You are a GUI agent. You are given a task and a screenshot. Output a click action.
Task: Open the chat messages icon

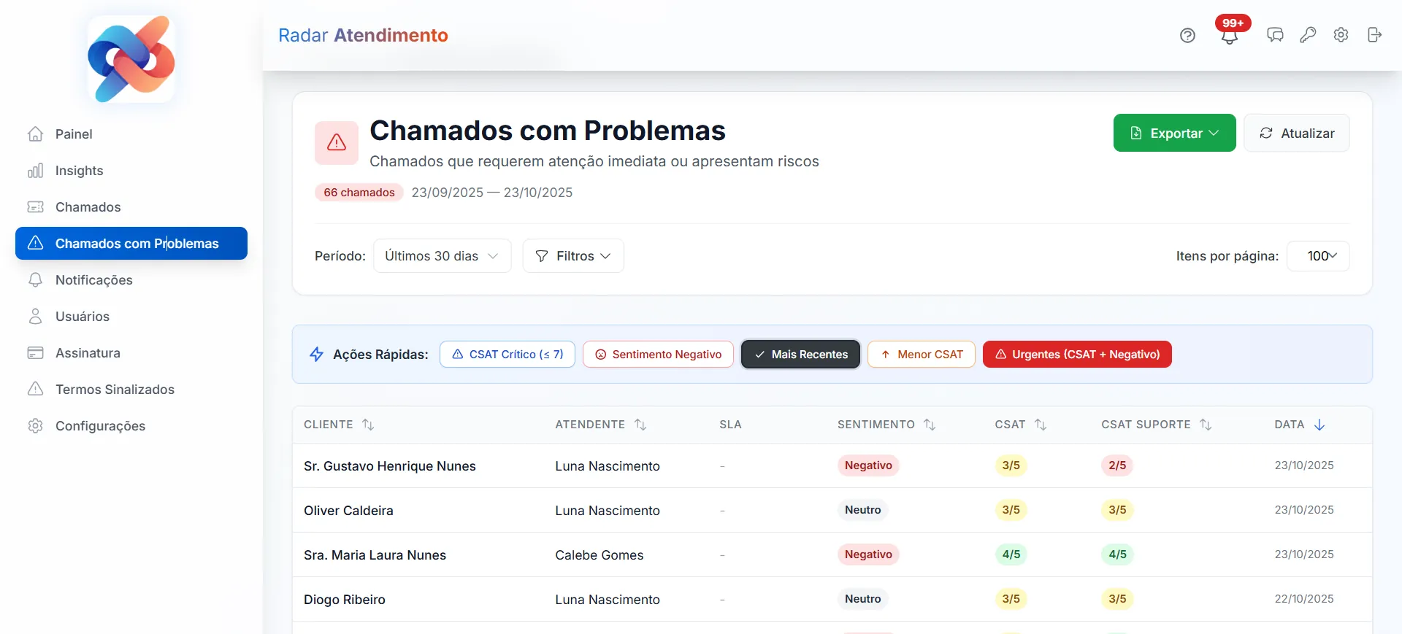1275,35
